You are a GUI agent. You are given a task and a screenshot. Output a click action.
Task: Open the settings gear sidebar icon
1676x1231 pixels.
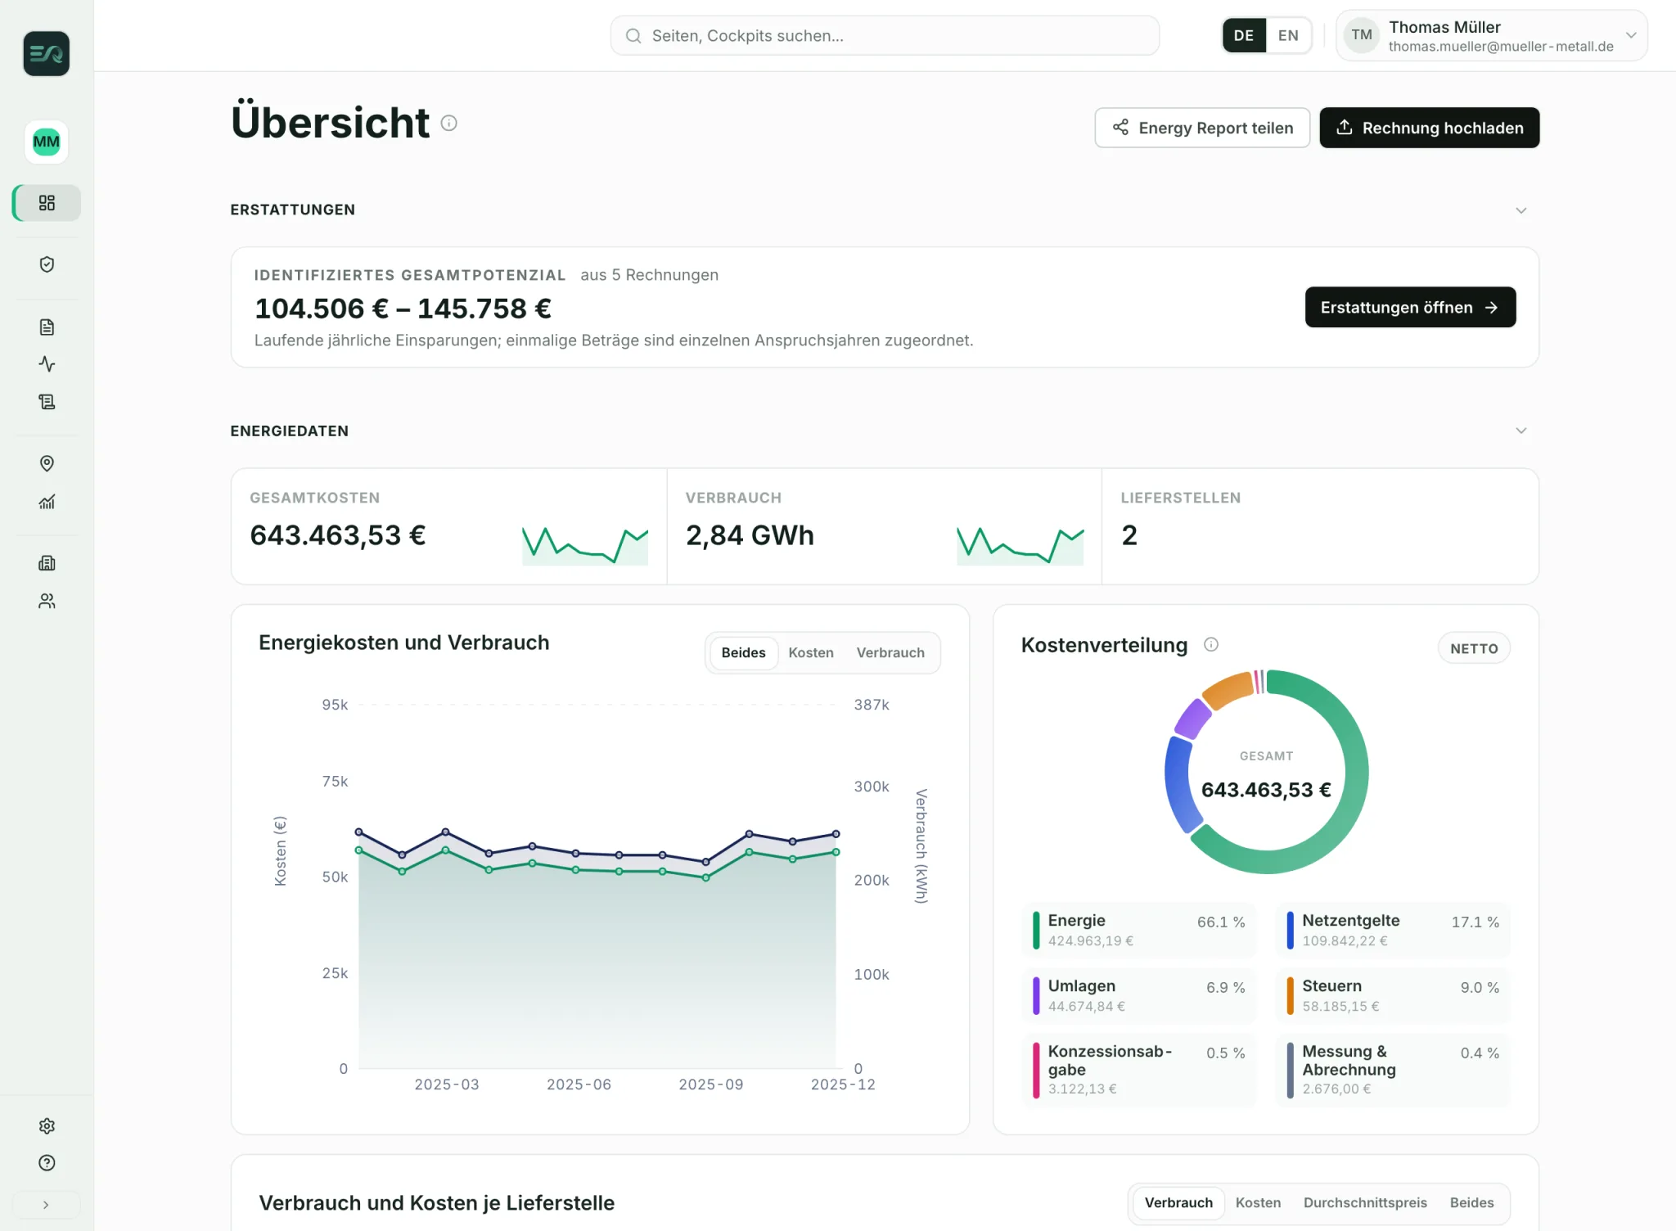[x=47, y=1126]
